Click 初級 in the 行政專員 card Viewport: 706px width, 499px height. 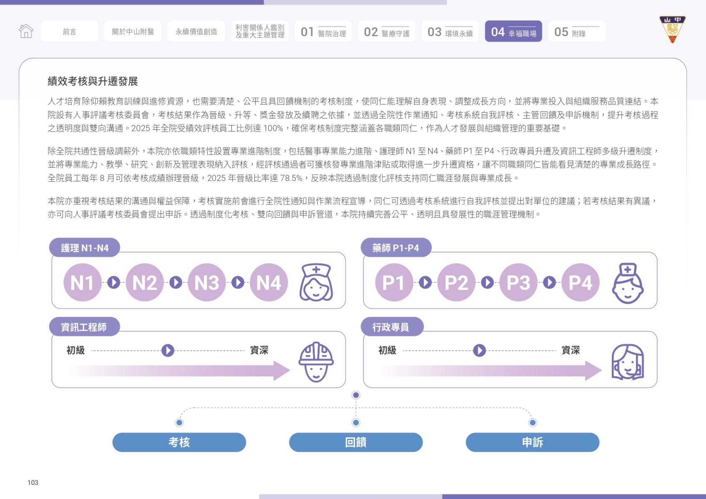coord(387,350)
